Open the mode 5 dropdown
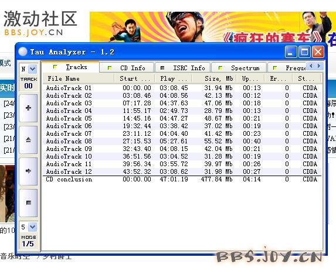Screen dimensions: 336x268 pos(33,226)
